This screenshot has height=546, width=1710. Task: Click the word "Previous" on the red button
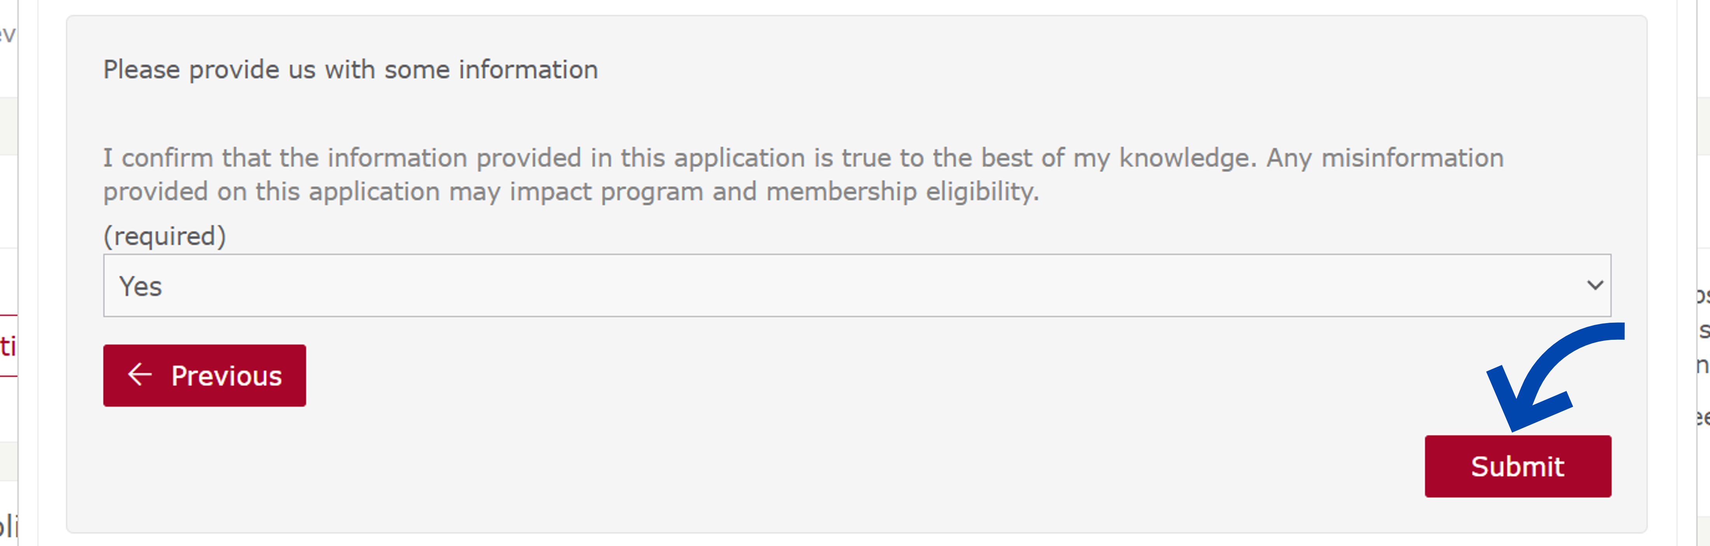226,376
